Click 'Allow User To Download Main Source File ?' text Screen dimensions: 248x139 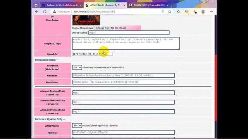point(103,68)
